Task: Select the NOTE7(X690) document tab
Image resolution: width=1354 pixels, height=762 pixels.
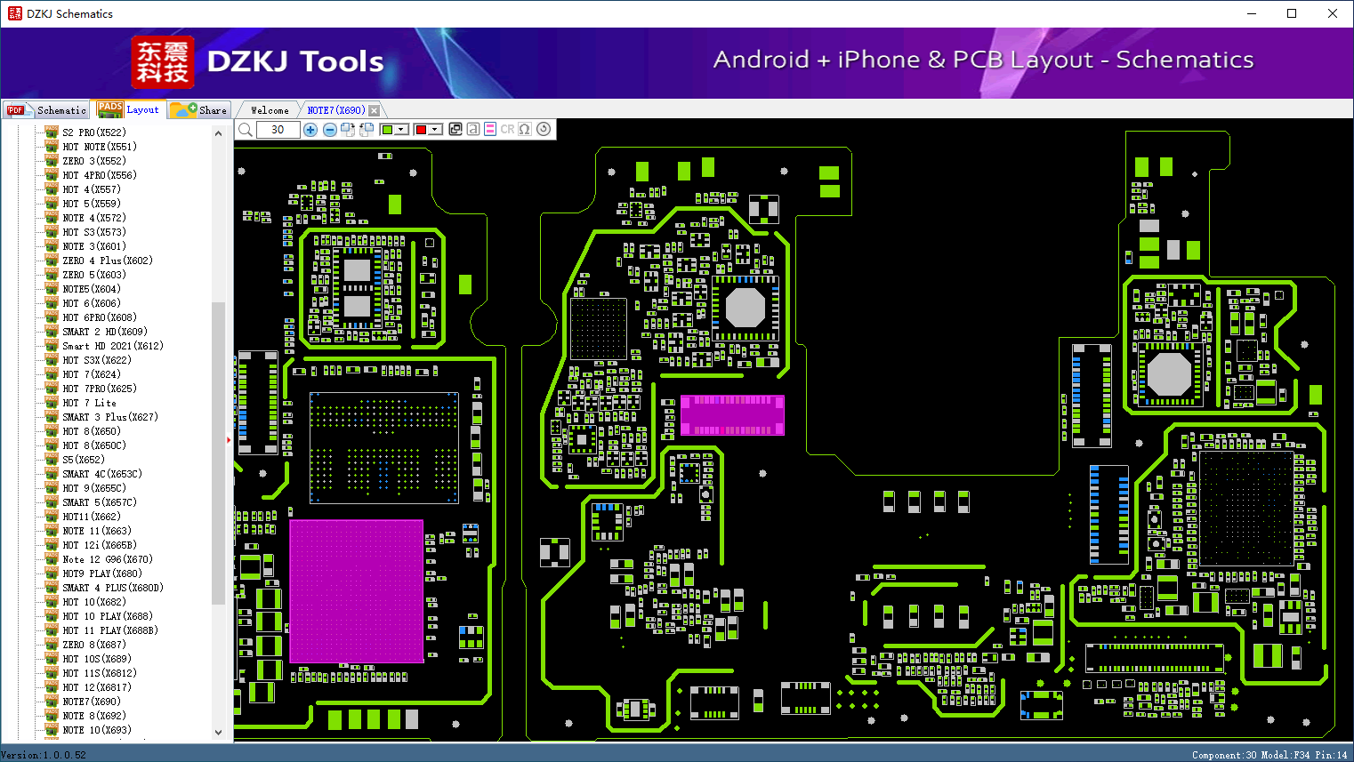Action: tap(336, 110)
